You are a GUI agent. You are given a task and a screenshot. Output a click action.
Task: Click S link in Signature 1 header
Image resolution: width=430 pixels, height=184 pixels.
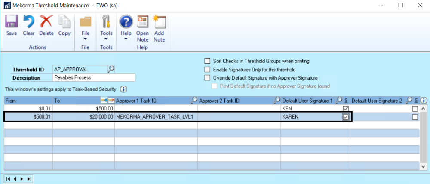click(x=346, y=101)
